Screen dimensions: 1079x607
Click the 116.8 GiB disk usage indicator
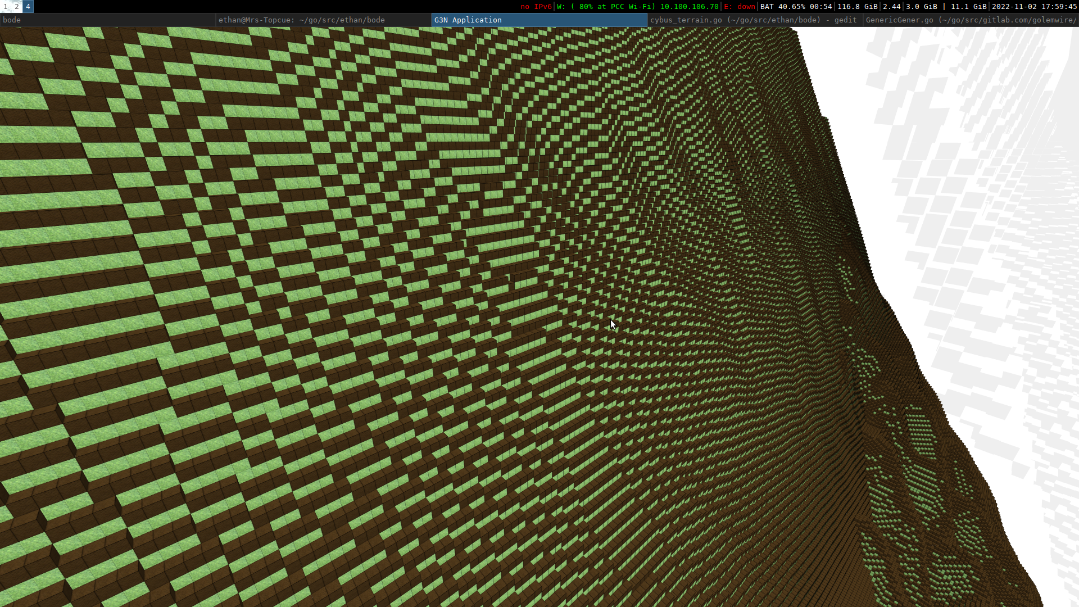[x=857, y=6]
